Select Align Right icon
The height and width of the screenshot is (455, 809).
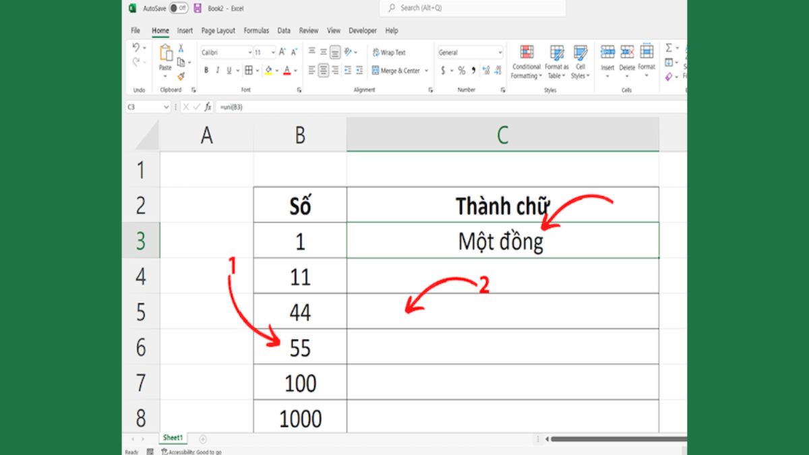pos(335,70)
